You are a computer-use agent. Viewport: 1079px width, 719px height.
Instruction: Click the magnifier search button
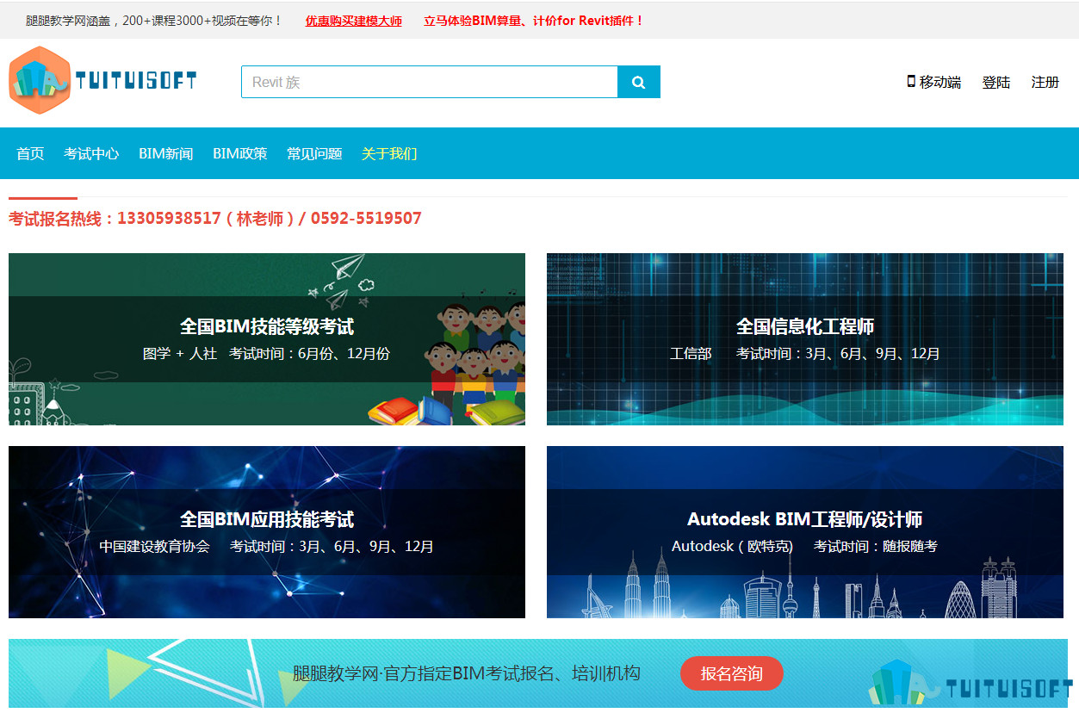tap(639, 82)
